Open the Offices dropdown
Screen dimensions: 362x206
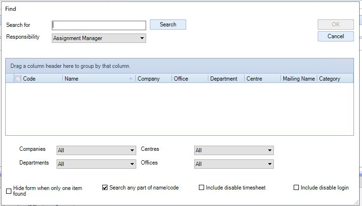coord(234,164)
